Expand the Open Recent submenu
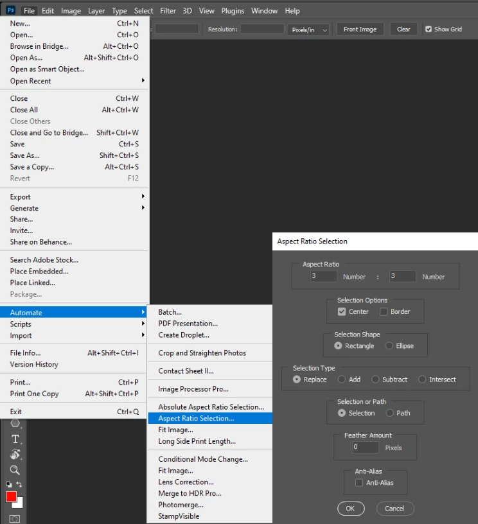Image resolution: width=478 pixels, height=524 pixels. (74, 81)
